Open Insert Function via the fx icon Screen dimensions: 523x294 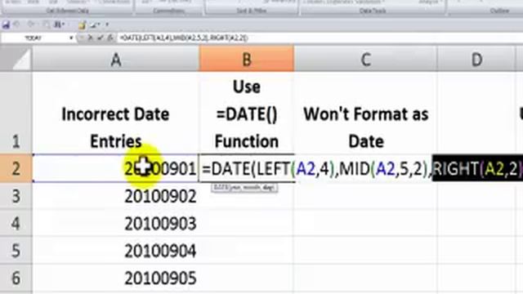(110, 38)
